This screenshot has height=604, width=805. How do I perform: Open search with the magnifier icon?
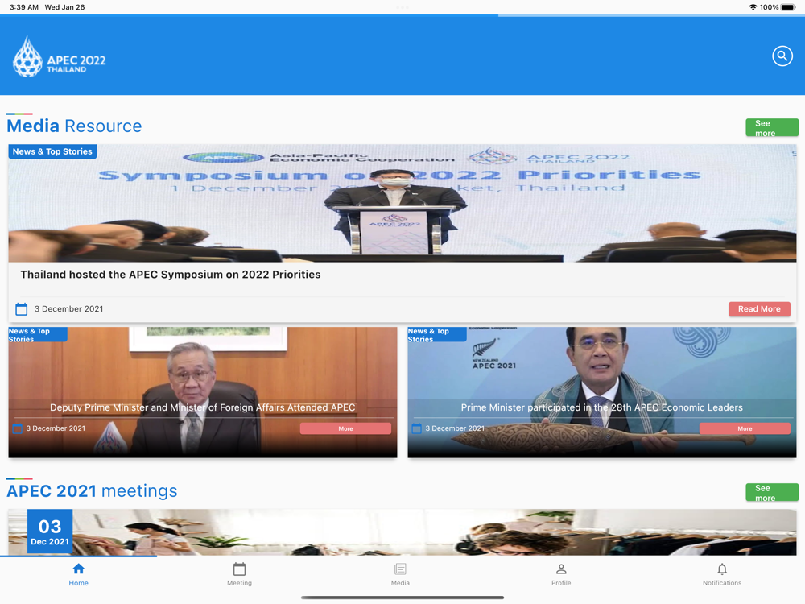coord(782,56)
